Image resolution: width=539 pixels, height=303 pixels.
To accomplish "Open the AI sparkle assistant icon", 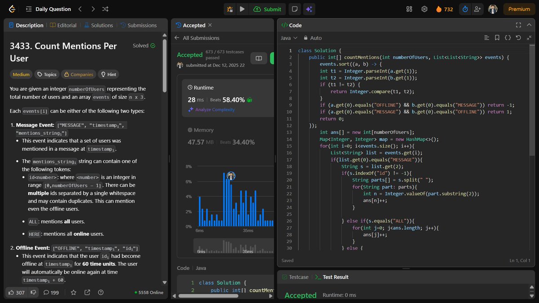I will (x=308, y=9).
